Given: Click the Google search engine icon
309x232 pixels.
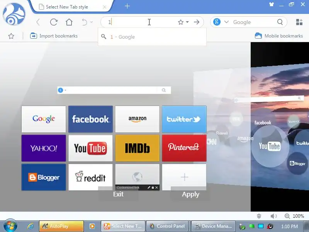Looking at the screenshot, I should pyautogui.click(x=217, y=22).
